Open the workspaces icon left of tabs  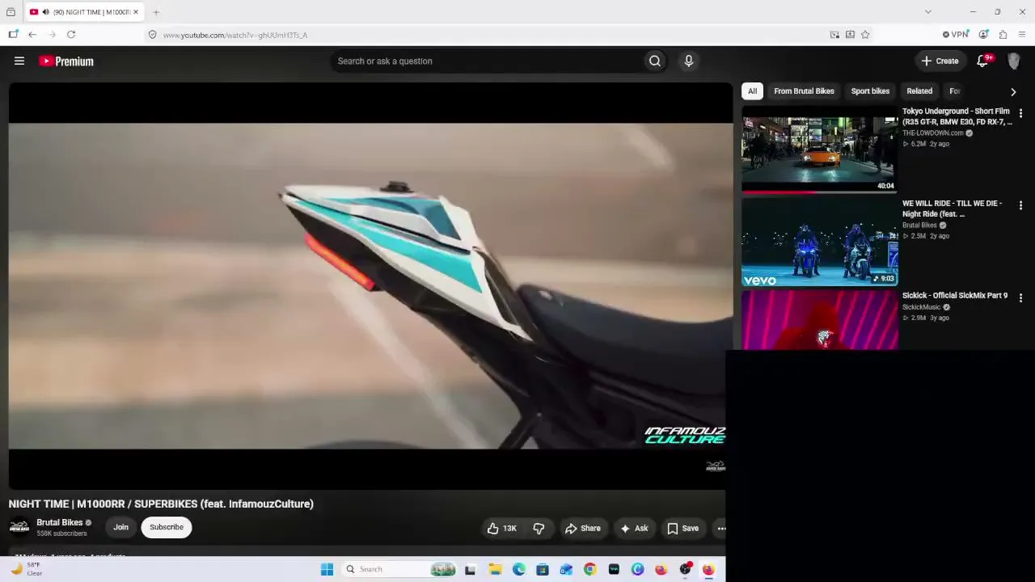click(11, 12)
